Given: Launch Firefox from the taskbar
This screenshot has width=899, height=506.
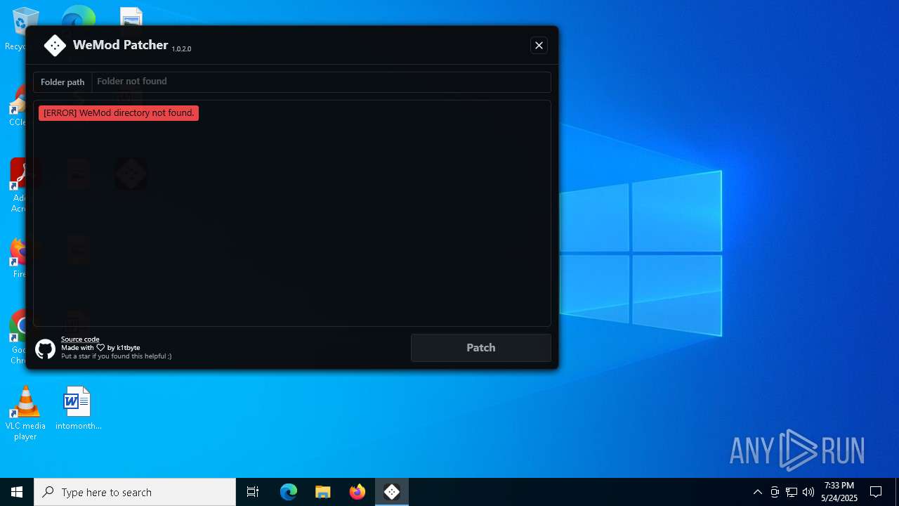Looking at the screenshot, I should point(357,492).
